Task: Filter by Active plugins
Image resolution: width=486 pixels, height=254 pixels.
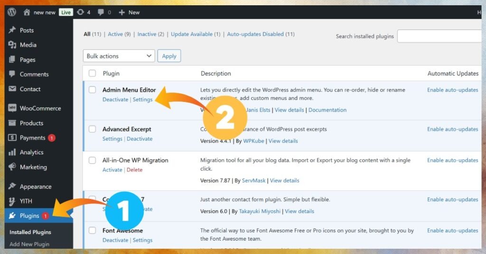Action: [119, 34]
